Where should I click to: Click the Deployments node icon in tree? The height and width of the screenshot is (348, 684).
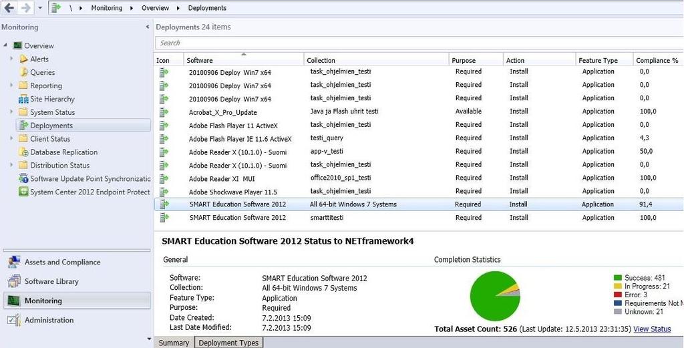point(23,126)
